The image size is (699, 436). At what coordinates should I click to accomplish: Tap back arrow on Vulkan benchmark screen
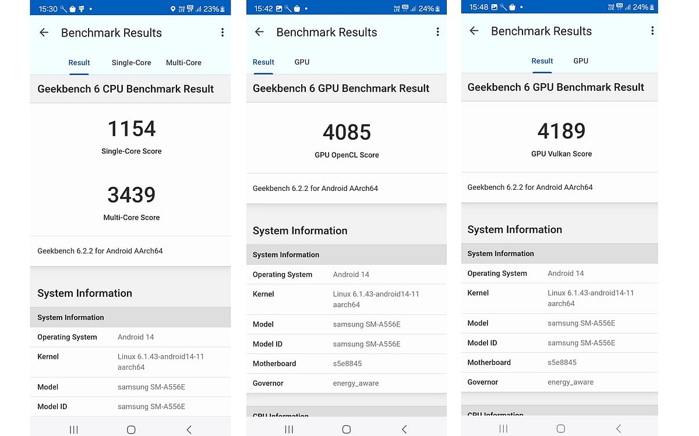(474, 31)
